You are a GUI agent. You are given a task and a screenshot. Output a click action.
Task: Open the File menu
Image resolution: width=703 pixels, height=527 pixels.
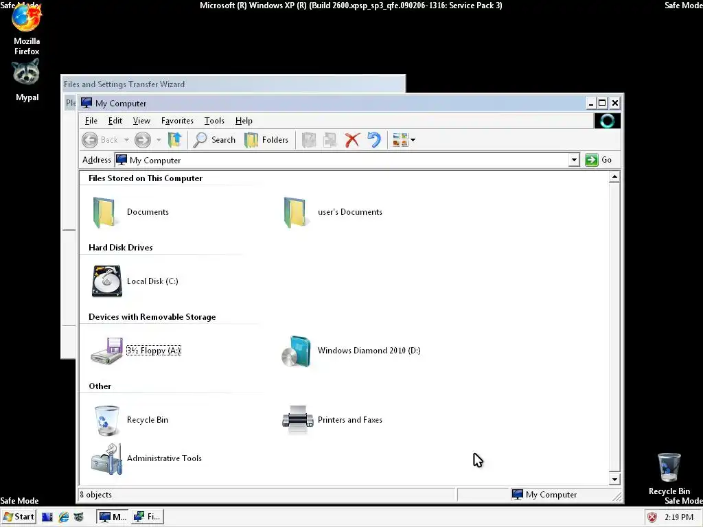[91, 121]
